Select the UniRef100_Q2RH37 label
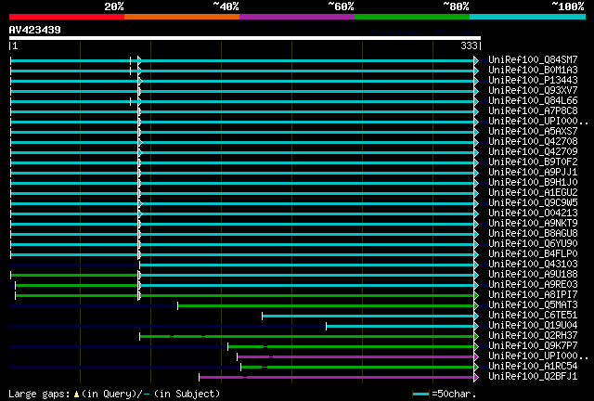The height and width of the screenshot is (401, 594). coord(533,336)
